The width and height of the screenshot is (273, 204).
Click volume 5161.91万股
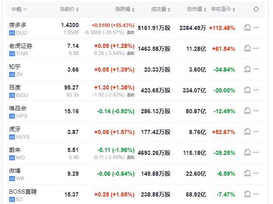click(154, 28)
